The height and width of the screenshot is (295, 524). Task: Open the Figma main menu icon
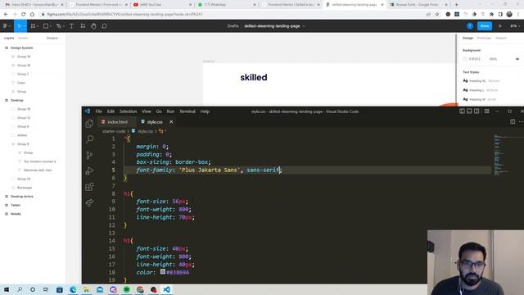pyautogui.click(x=5, y=26)
